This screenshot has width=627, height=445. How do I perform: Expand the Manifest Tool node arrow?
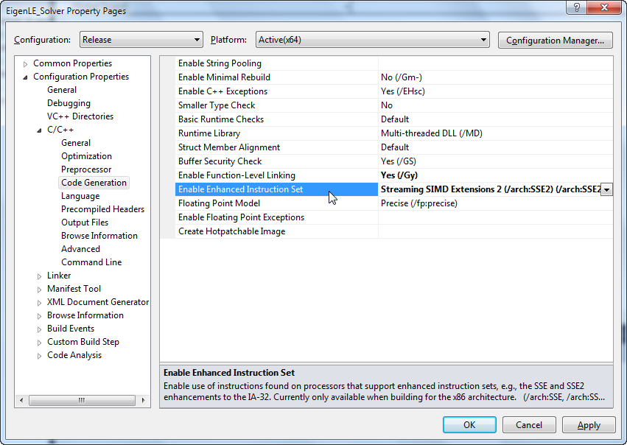coord(40,290)
